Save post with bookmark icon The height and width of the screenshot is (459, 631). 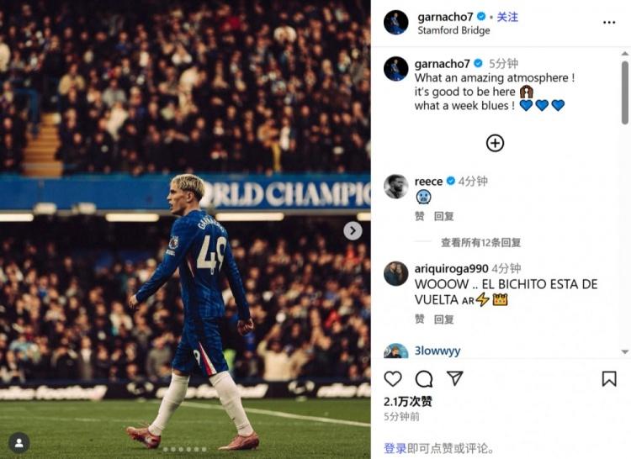[x=609, y=378]
